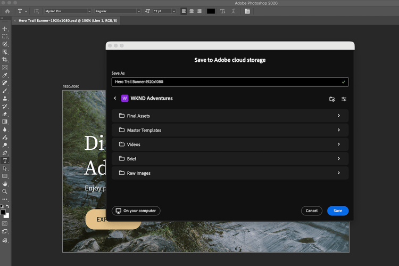Toggle the Character and Paragraph panels
Image resolution: width=399 pixels, height=266 pixels.
pos(247,11)
